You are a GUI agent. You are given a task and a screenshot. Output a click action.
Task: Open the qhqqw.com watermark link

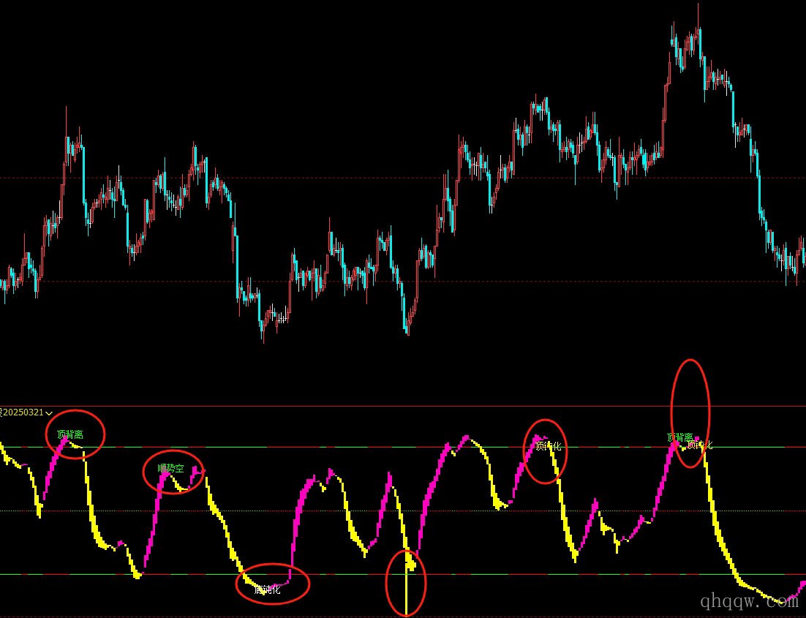(748, 601)
